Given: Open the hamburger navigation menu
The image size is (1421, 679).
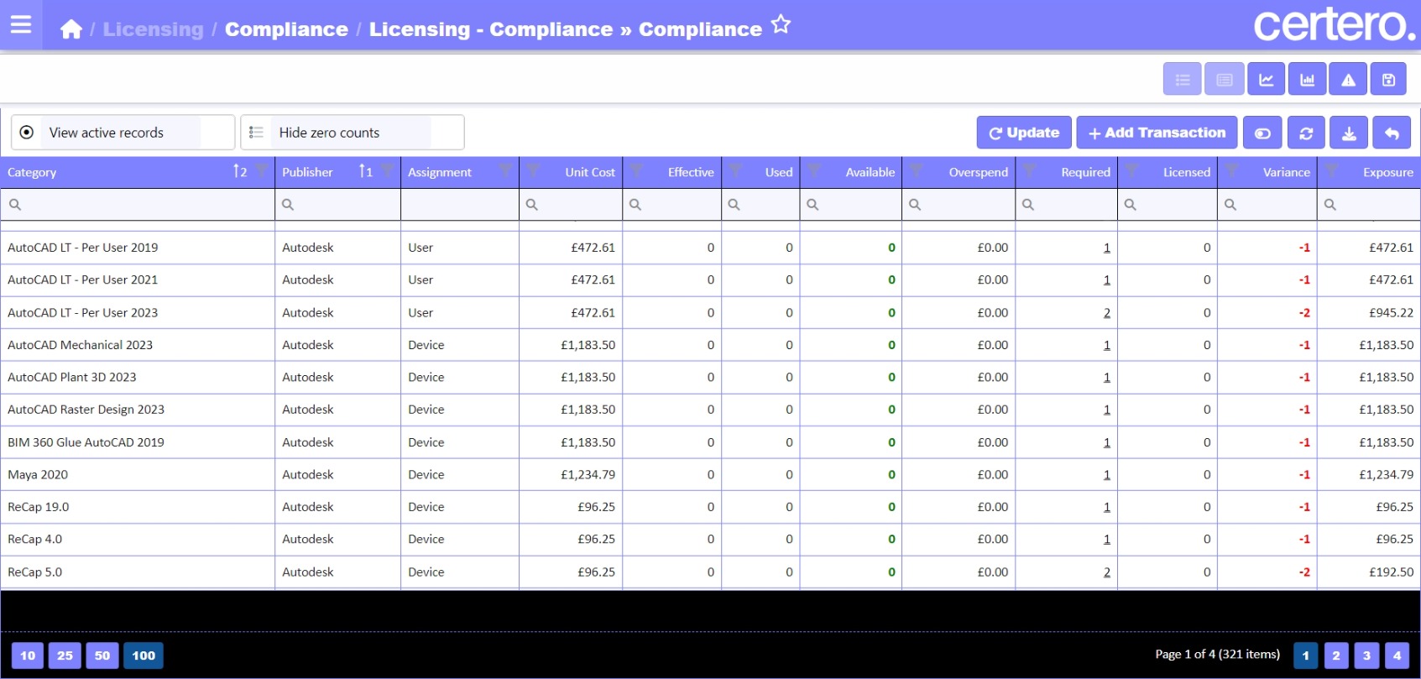Looking at the screenshot, I should click(21, 25).
